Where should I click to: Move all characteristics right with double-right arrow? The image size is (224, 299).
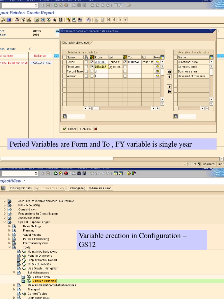[x=169, y=91]
